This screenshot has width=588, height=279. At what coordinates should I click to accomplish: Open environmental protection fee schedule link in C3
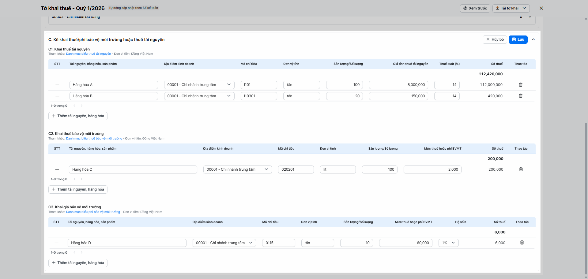pos(93,212)
